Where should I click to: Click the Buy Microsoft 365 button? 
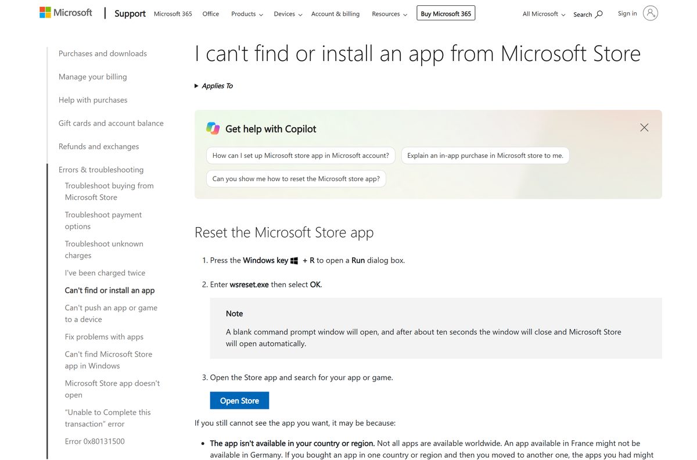point(446,13)
